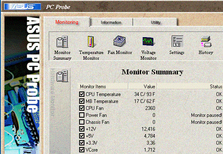Screen dimensions: 223x154
Task: Open the History icon
Action: [206, 41]
